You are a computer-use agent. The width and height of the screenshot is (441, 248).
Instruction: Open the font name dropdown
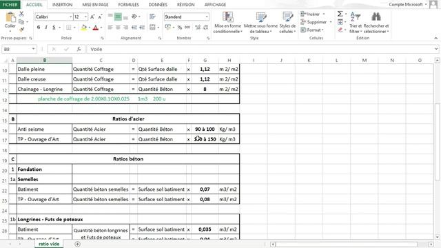click(70, 17)
